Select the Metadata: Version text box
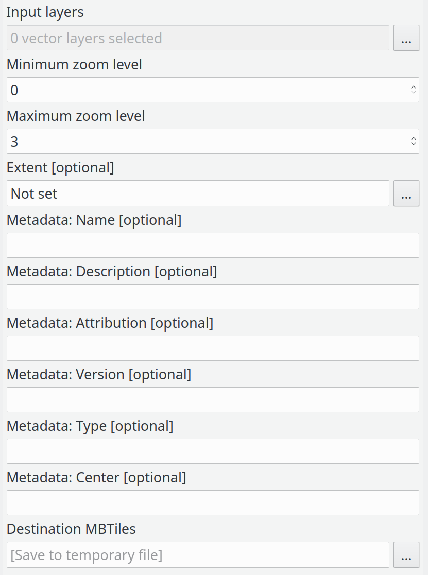This screenshot has width=428, height=575. (x=213, y=399)
